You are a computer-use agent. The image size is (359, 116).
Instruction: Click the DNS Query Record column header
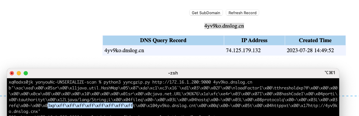163,40
